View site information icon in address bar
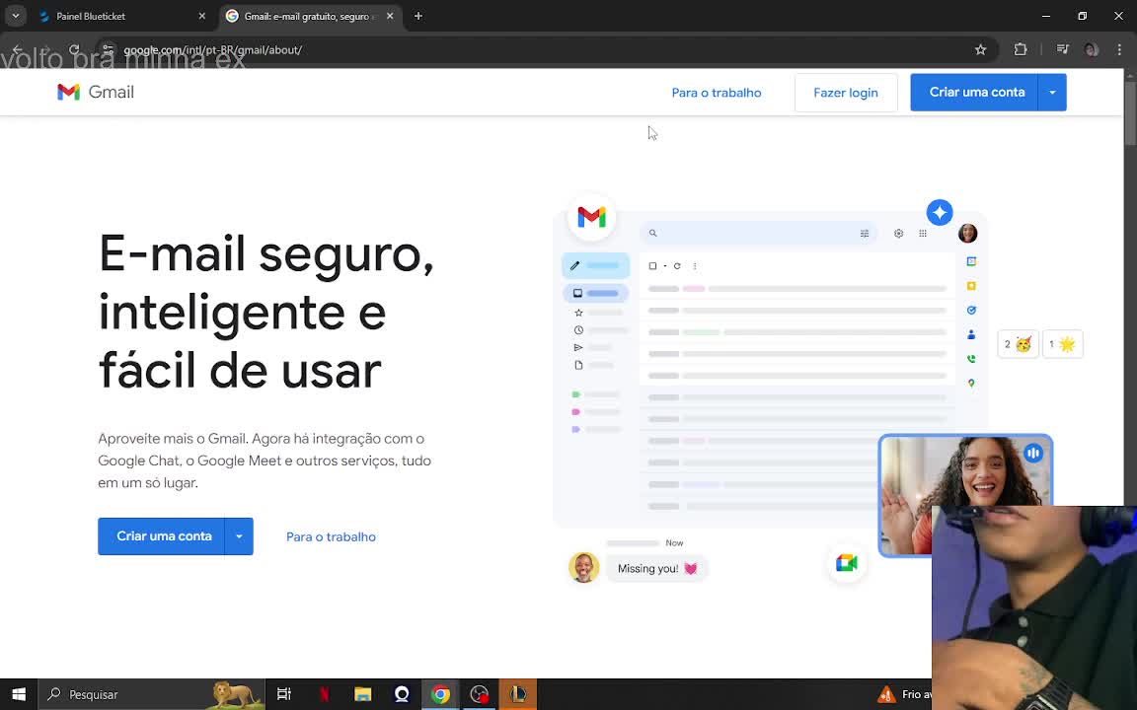 click(108, 50)
